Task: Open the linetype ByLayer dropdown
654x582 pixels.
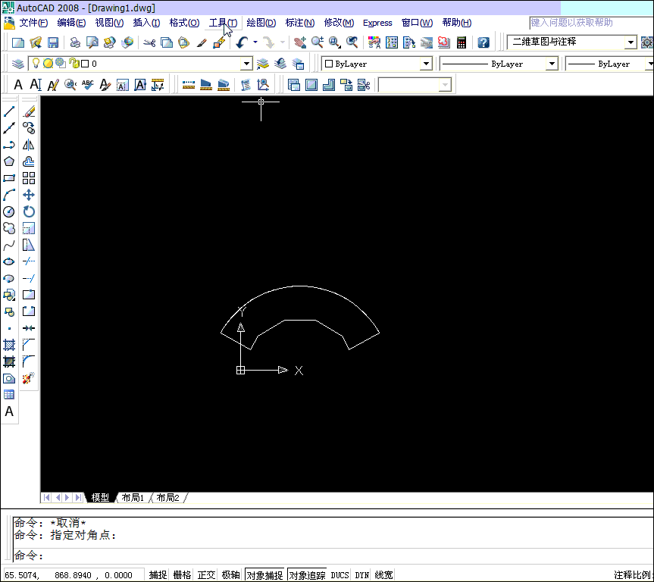Action: (x=552, y=64)
